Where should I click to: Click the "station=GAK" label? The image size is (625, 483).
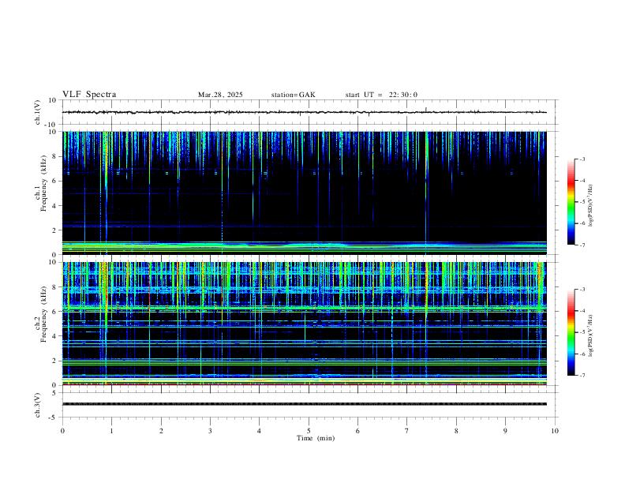click(293, 95)
